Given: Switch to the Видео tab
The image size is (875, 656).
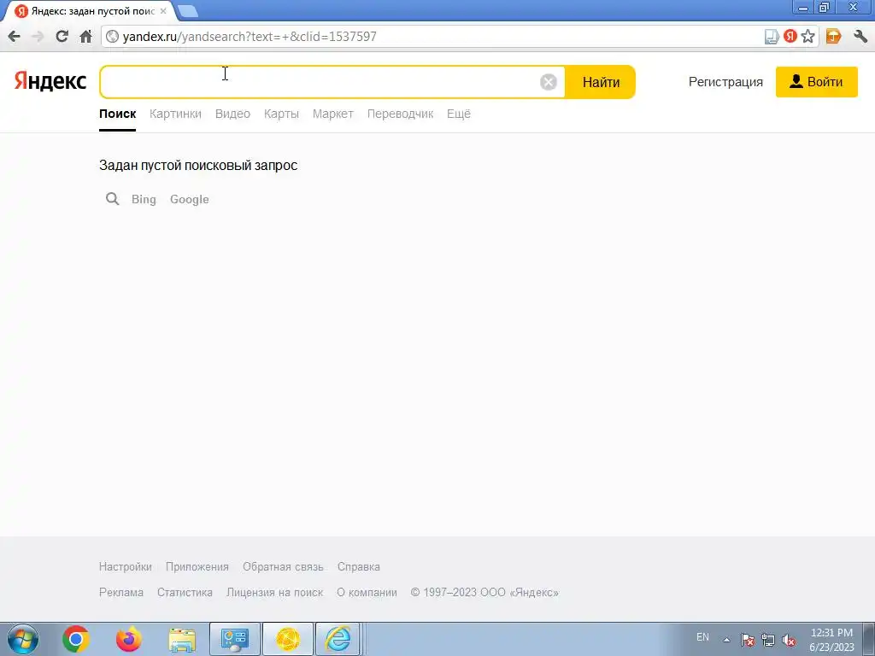Looking at the screenshot, I should click(x=232, y=114).
